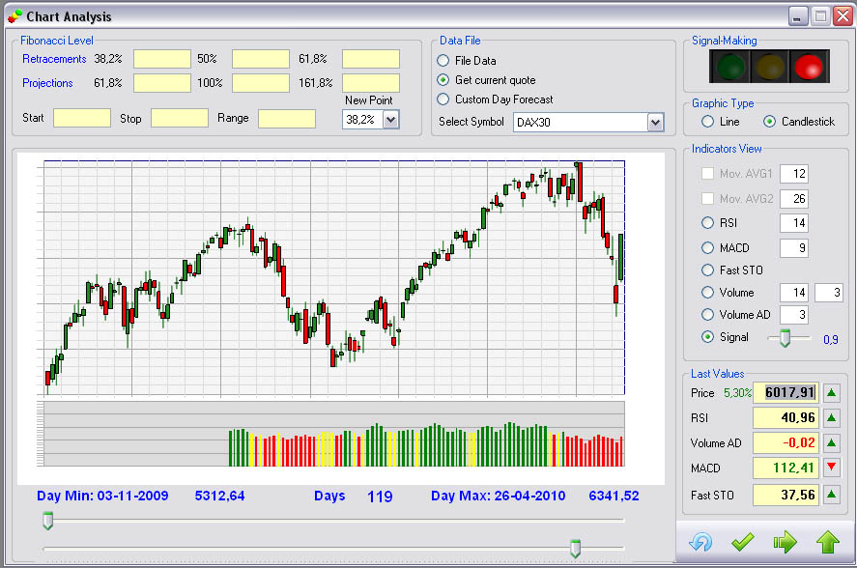Screen dimensions: 857x568
Task: Click the 100% projection field
Action: point(261,83)
